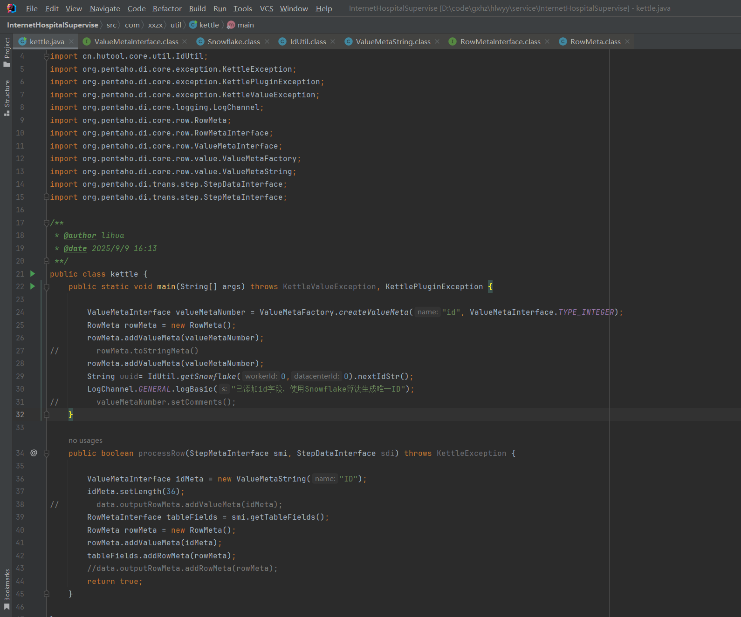Toggle the import fold end marker on line 15

[46, 197]
